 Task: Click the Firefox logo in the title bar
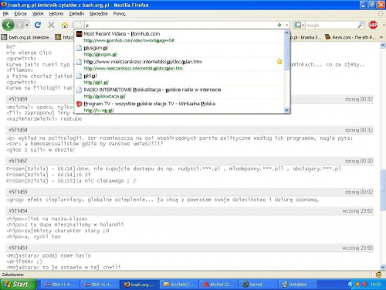[4, 5]
